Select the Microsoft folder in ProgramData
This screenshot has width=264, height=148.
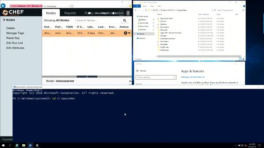163,30
